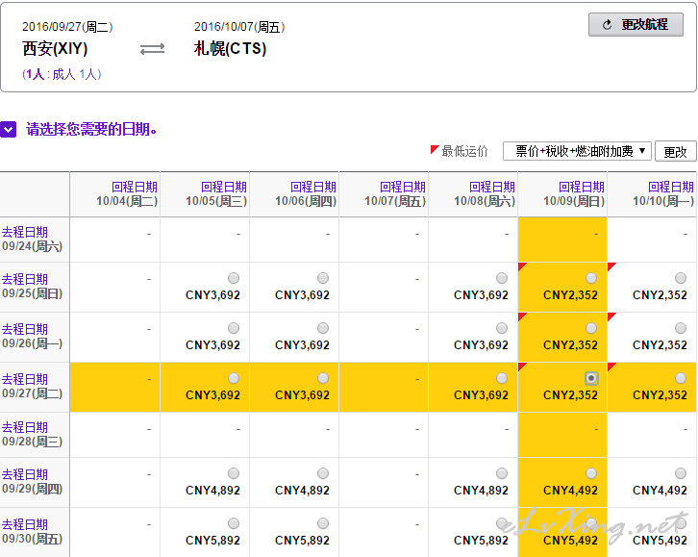Click the 西安(XIY) origin city text
The width and height of the screenshot is (698, 557).
55,48
